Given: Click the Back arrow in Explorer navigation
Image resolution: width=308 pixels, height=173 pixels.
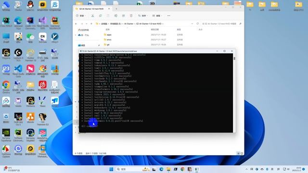Looking at the screenshot, I should [x=76, y=24].
